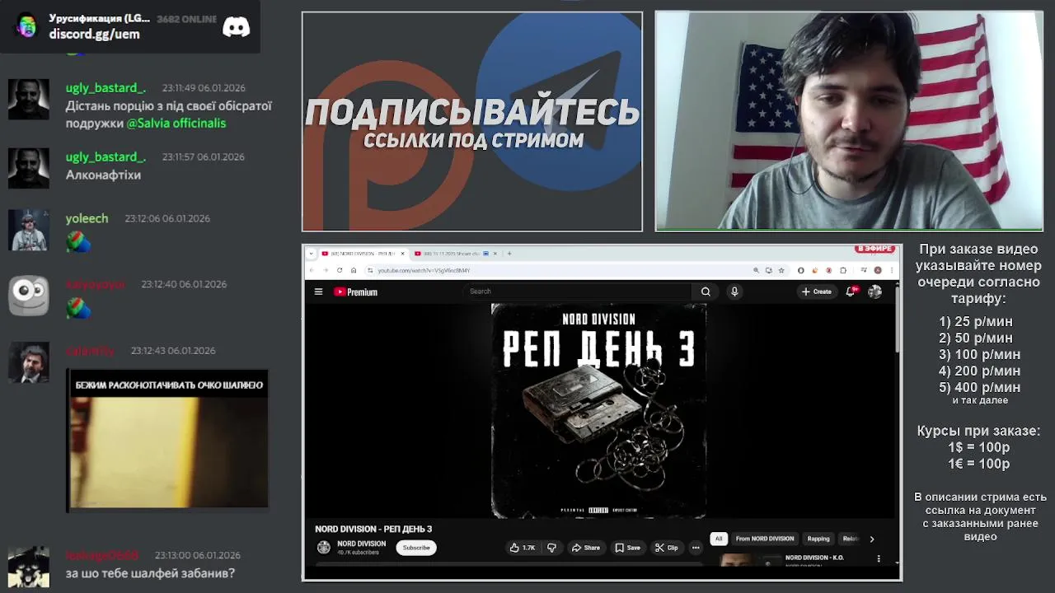
Task: Close the NORD DIVISION tab
Action: click(402, 254)
